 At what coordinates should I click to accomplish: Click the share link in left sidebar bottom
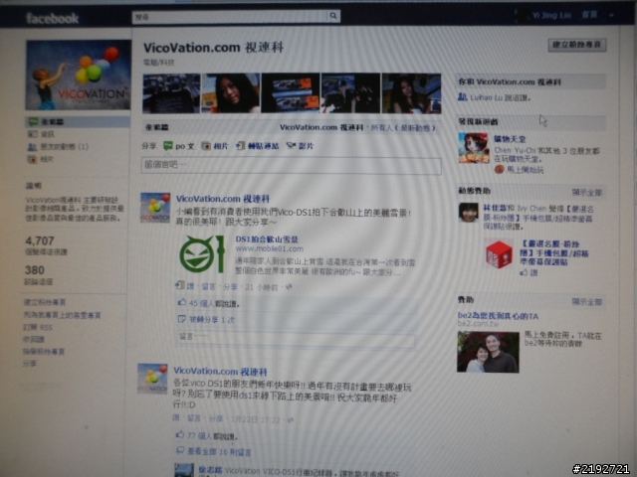point(29,364)
